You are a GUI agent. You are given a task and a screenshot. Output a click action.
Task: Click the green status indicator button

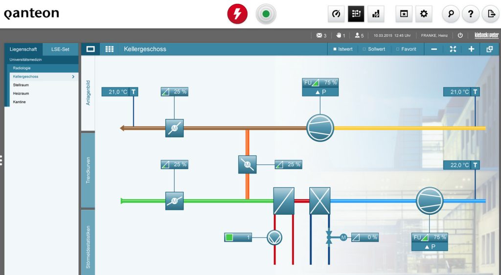point(266,14)
